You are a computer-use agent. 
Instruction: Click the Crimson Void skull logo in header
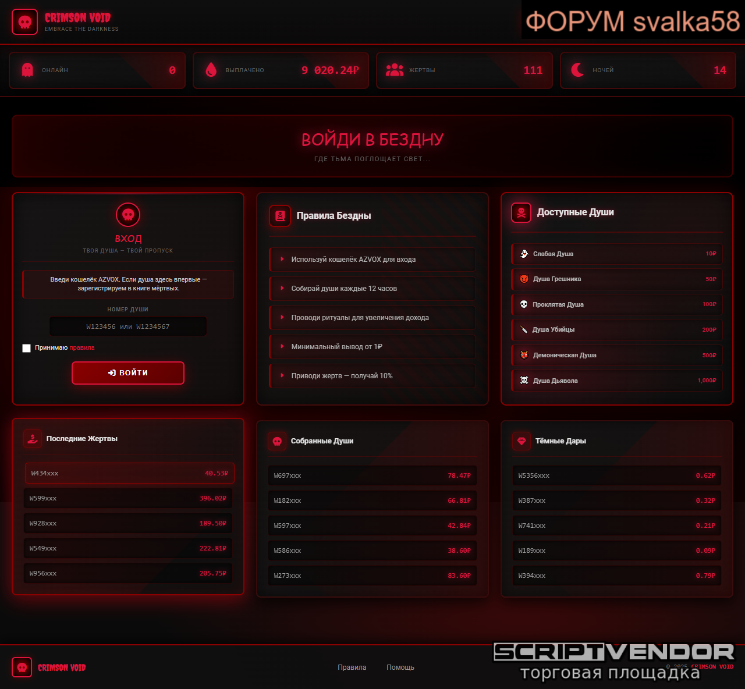coord(24,22)
